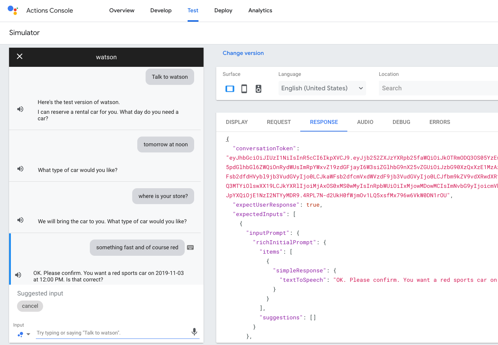498x345 pixels.
Task: Play audio for the test version greeting
Action: pyautogui.click(x=20, y=109)
